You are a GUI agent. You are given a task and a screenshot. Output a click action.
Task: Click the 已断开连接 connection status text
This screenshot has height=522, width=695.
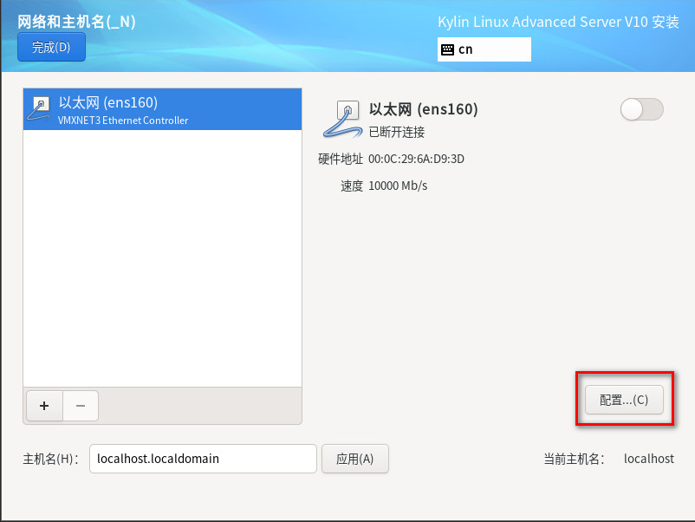coord(397,132)
